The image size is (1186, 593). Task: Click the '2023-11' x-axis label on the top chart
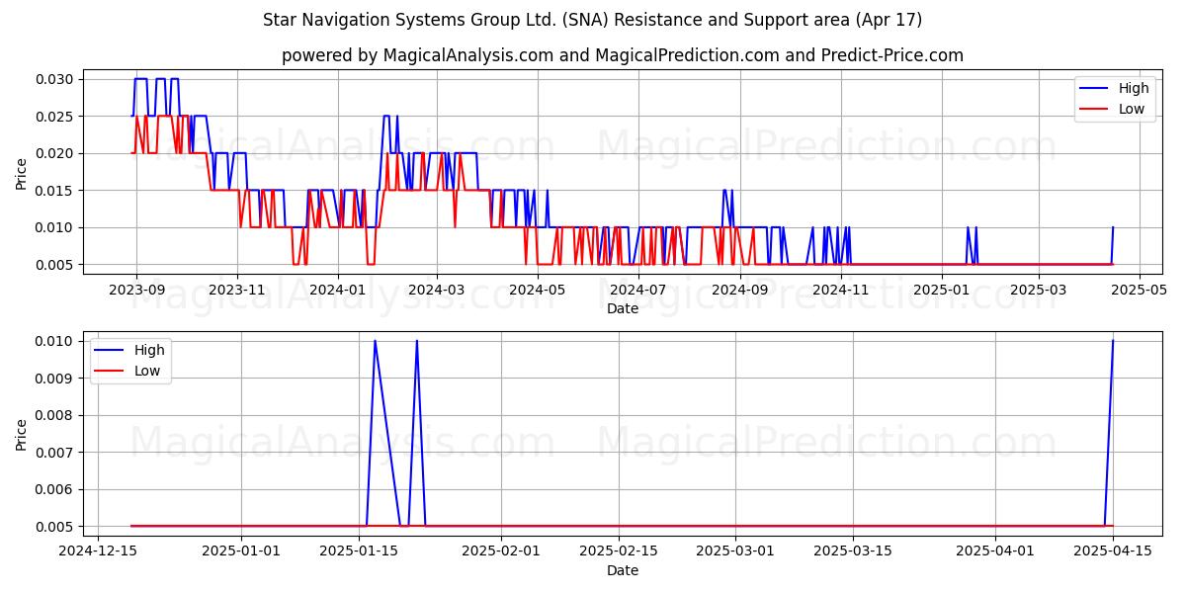tap(237, 290)
